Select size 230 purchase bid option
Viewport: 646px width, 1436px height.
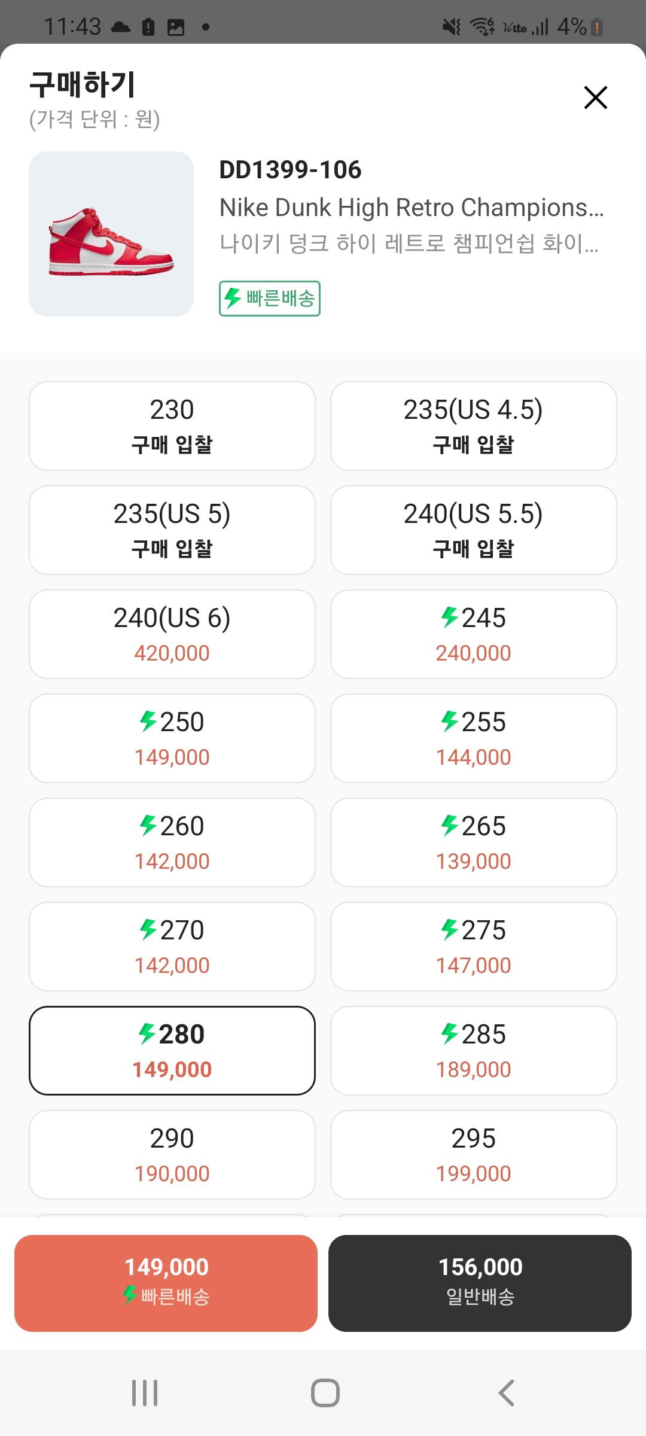point(172,426)
